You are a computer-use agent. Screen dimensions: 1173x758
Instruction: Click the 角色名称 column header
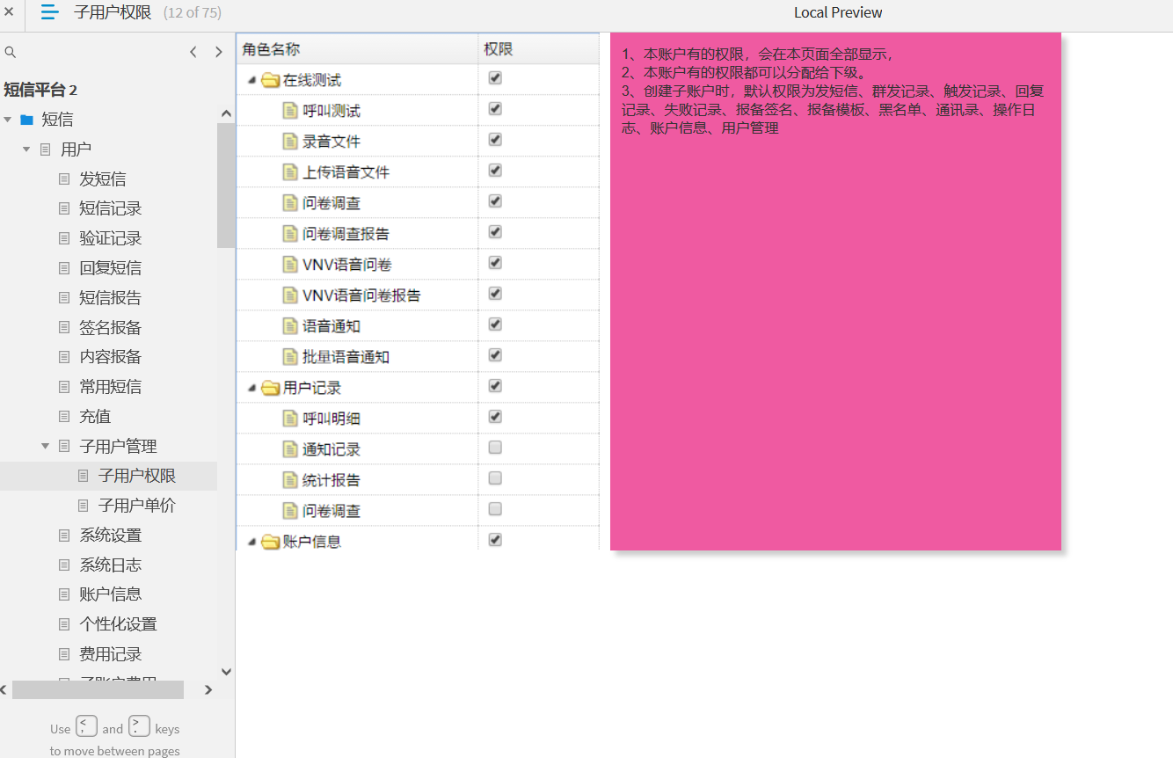click(358, 49)
